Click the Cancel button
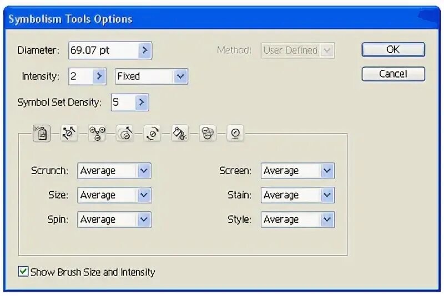Image resolution: width=444 pixels, height=296 pixels. pos(393,74)
